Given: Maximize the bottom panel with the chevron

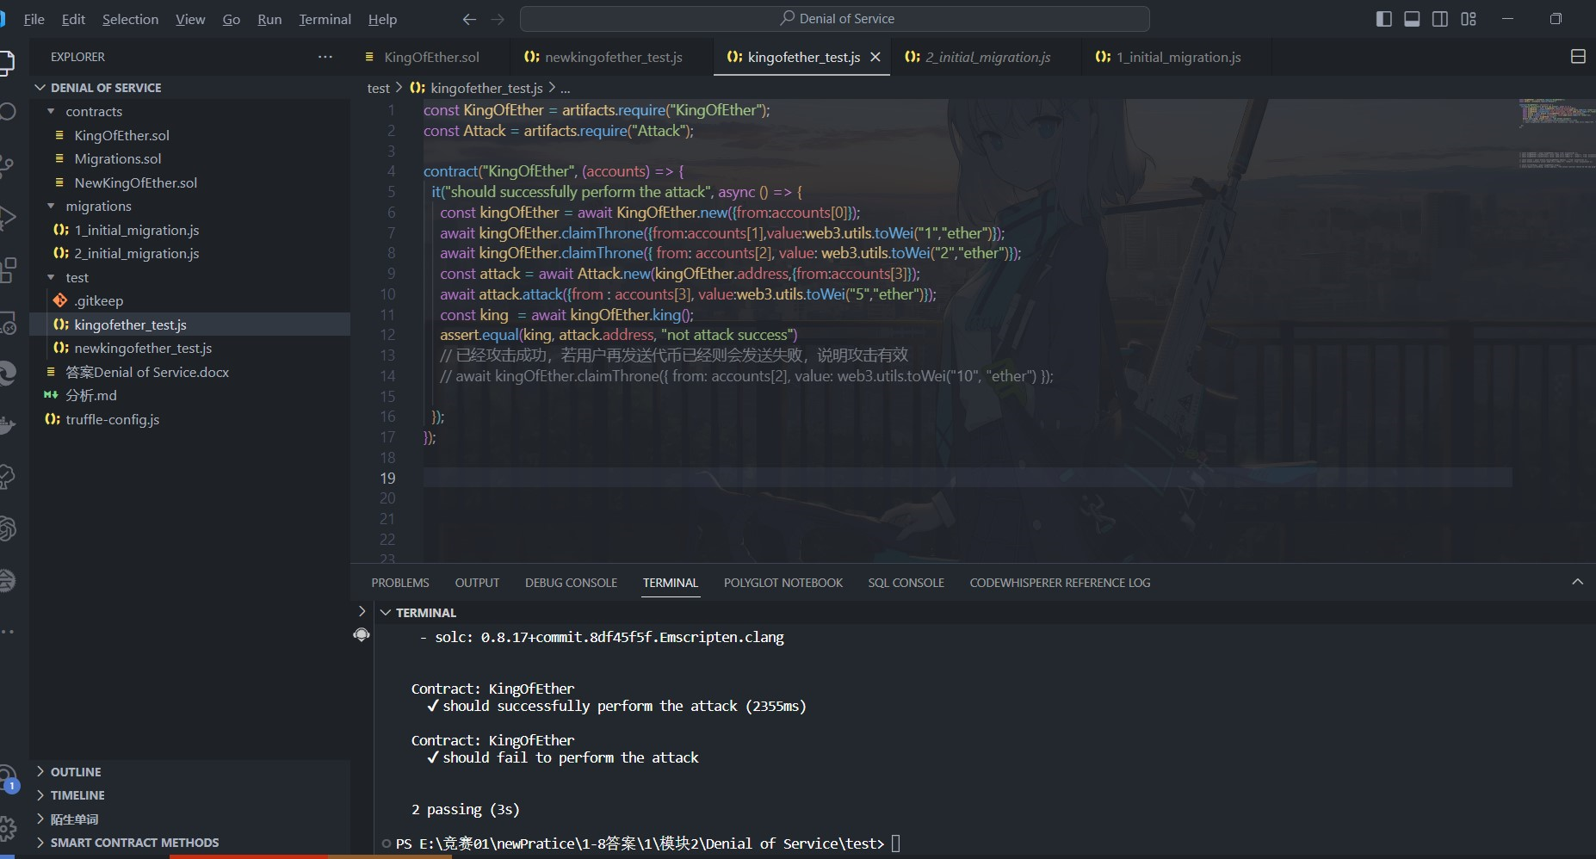Looking at the screenshot, I should [1577, 583].
